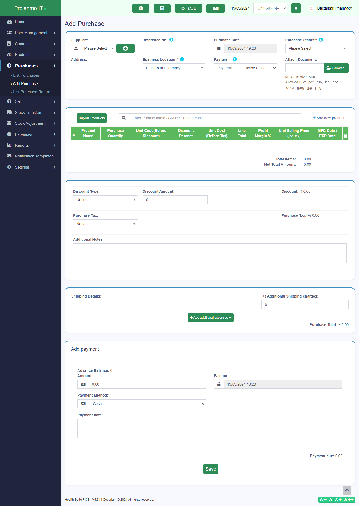Click the product search magnifier icon
The height and width of the screenshot is (506, 359).
(x=124, y=118)
